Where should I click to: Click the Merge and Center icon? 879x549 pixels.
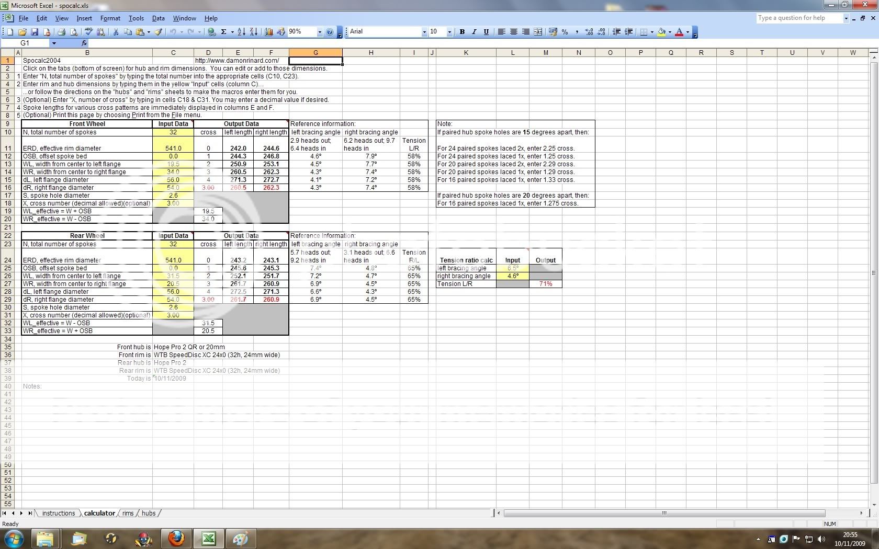coord(538,32)
